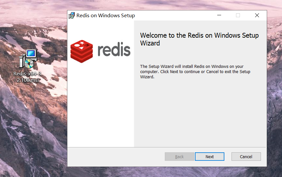Click the "Redis on Windows Setup" title text

(x=106, y=16)
